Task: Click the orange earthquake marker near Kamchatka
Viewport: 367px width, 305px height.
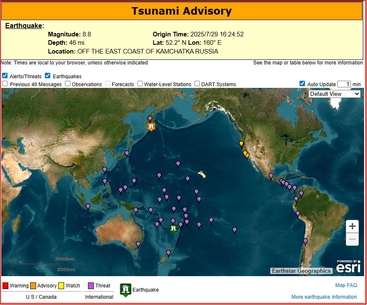Action: click(x=151, y=126)
